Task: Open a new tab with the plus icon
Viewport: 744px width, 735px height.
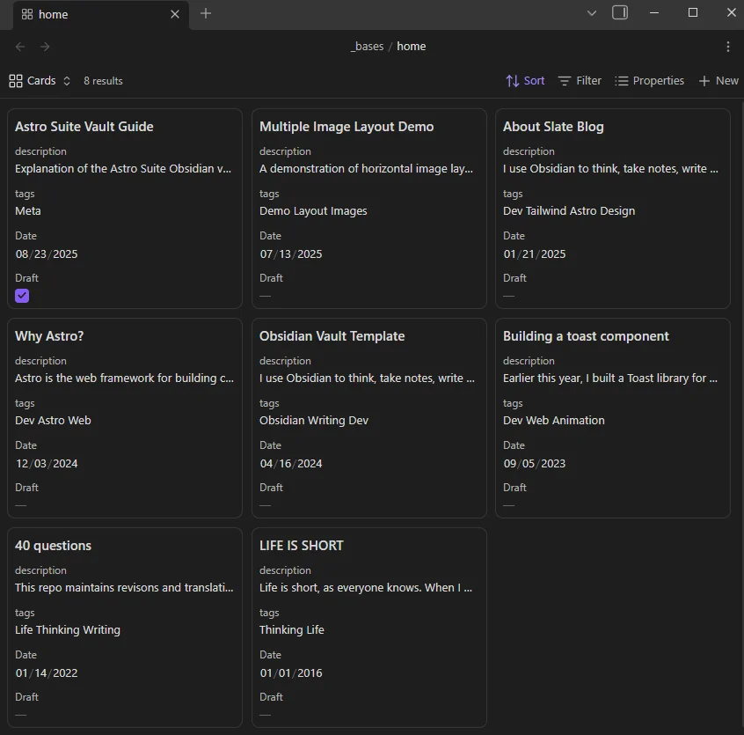Action: [206, 14]
